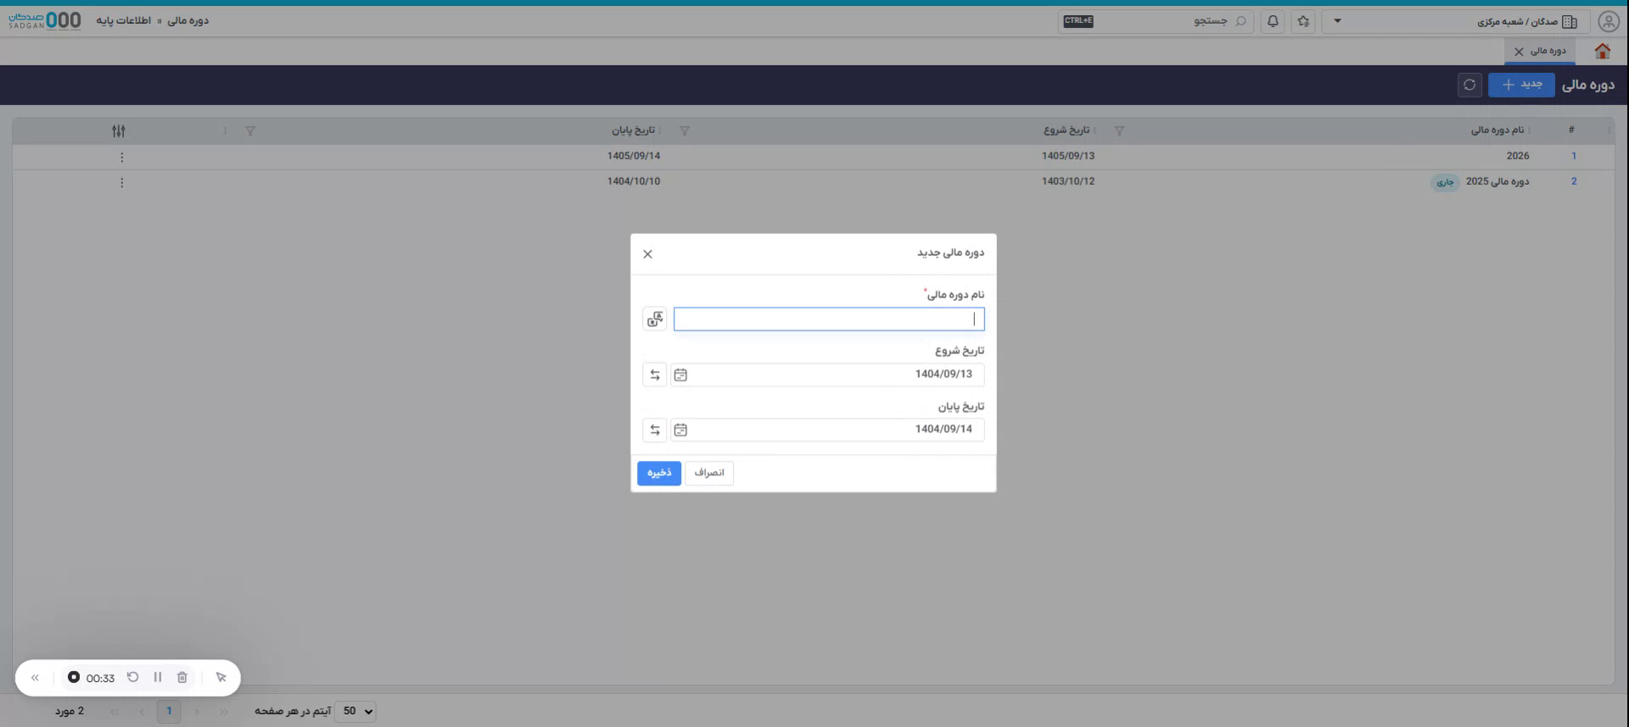
Task: Click the 1403/10/12 start date cell
Action: coord(1068,181)
